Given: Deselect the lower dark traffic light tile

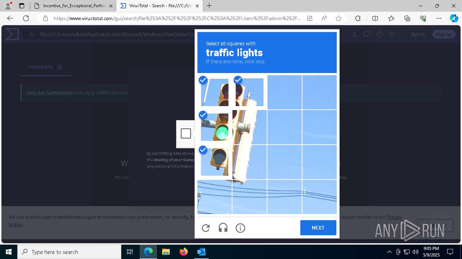Looking at the screenshot, I should pyautogui.click(x=214, y=162).
